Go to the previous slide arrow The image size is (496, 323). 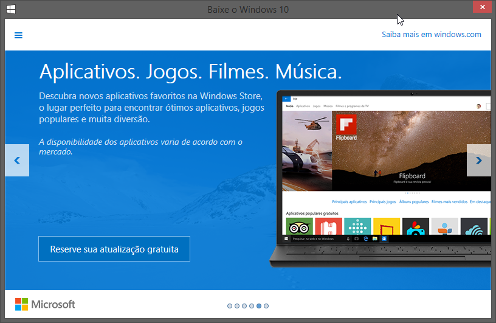17,160
